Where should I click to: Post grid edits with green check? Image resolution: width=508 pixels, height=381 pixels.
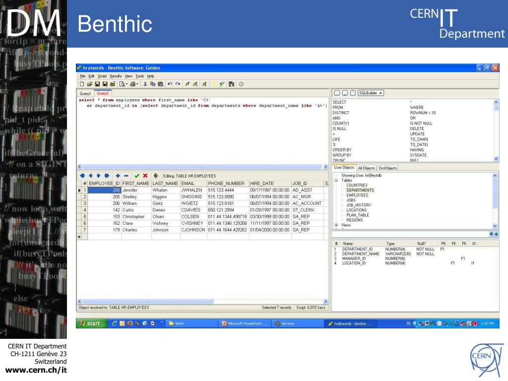point(137,176)
